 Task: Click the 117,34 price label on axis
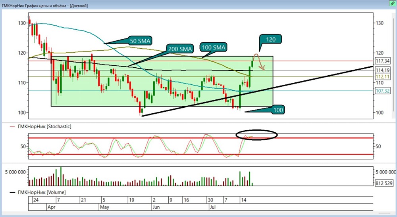pyautogui.click(x=383, y=61)
